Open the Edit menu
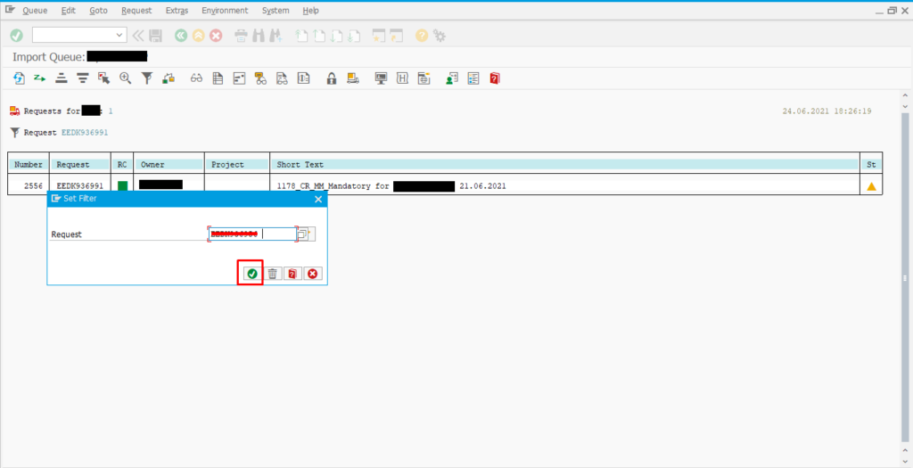 (69, 11)
